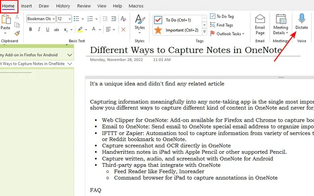Open the font size 12 dropdown
The image size is (314, 196).
tap(70, 19)
